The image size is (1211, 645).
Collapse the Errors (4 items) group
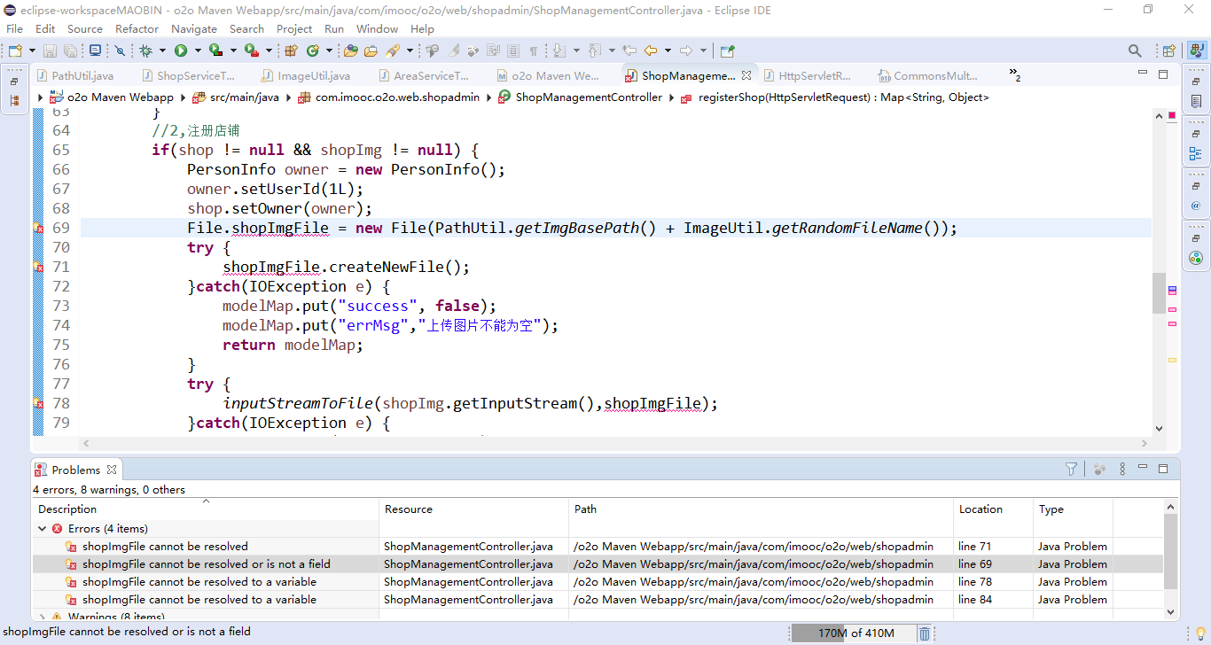coord(42,528)
